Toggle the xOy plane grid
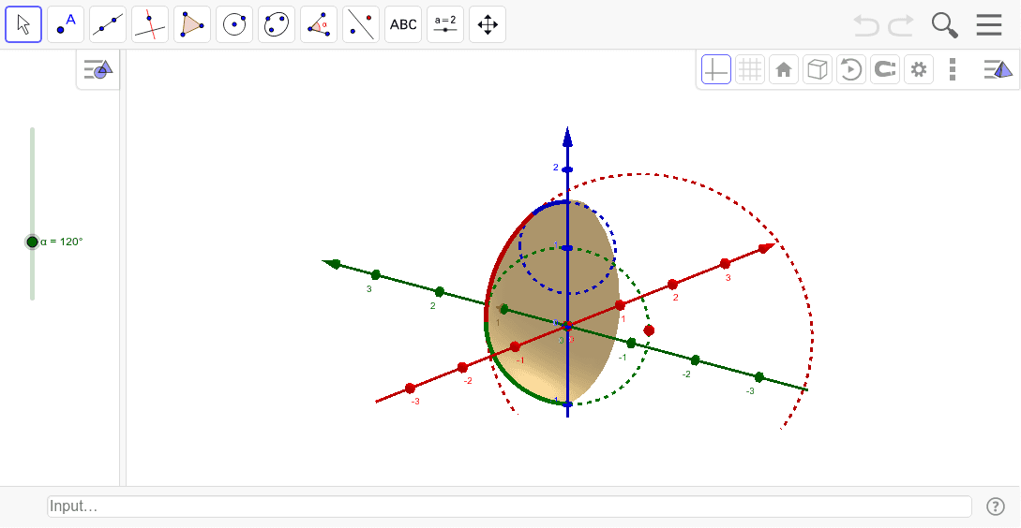 pyautogui.click(x=750, y=69)
